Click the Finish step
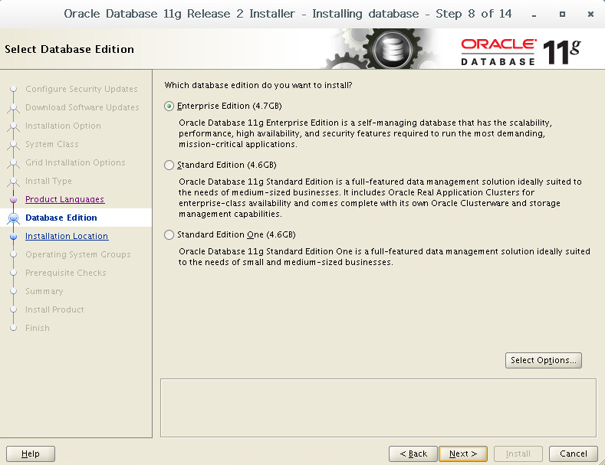The height and width of the screenshot is (465, 605). pyautogui.click(x=38, y=328)
